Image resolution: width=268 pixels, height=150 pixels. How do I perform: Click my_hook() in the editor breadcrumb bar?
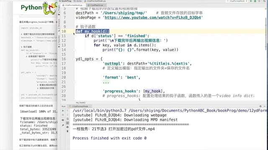coord(80,102)
